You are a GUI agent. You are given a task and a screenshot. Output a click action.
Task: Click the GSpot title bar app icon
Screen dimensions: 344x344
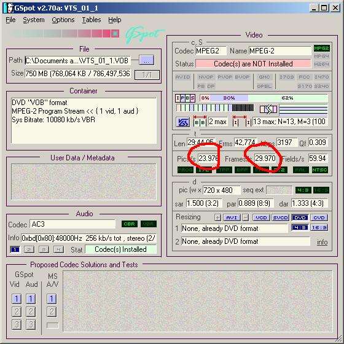pyautogui.click(x=9, y=8)
